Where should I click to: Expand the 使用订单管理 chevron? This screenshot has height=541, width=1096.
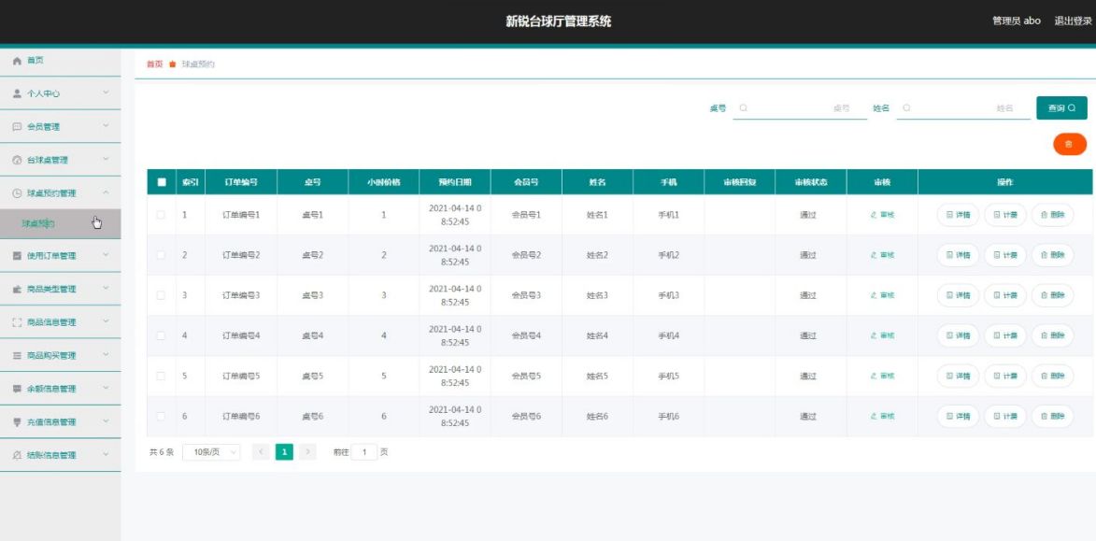[106, 256]
